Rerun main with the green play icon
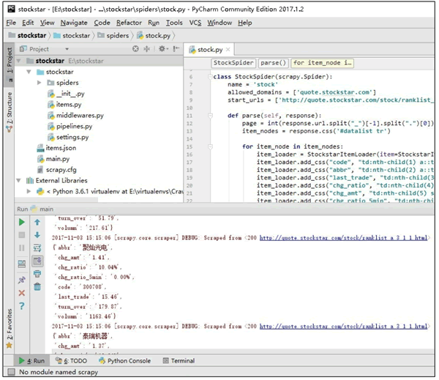 click(x=21, y=223)
